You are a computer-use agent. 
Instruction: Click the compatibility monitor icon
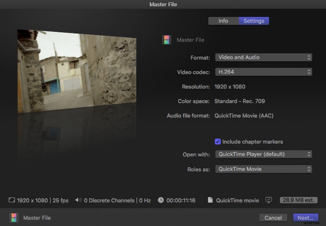[269, 200]
